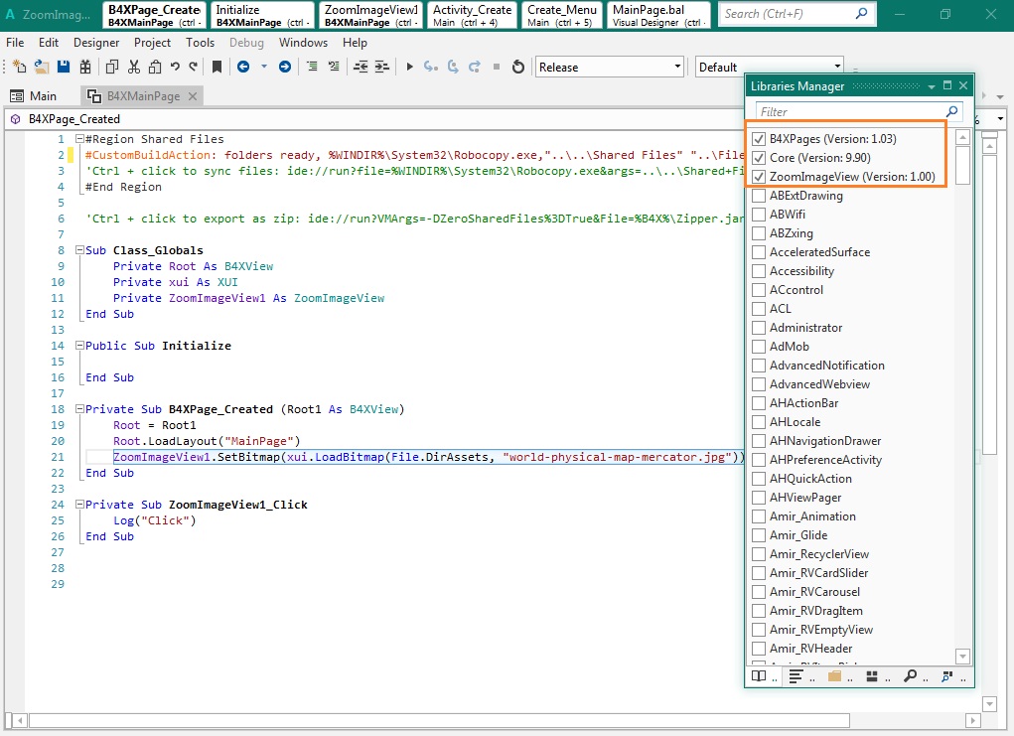Click the Save icon in toolbar
The image size is (1014, 736).
[x=64, y=67]
